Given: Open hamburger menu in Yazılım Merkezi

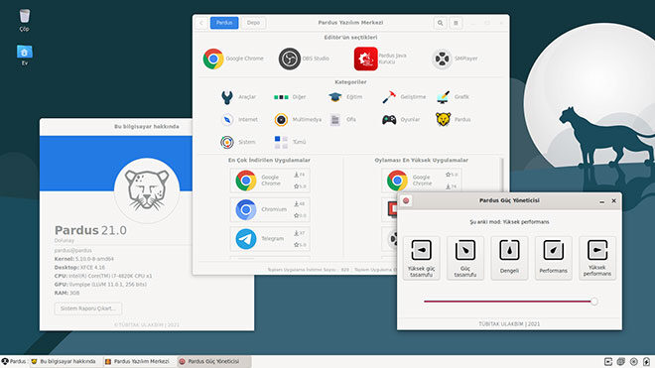Looking at the screenshot, I should (456, 23).
